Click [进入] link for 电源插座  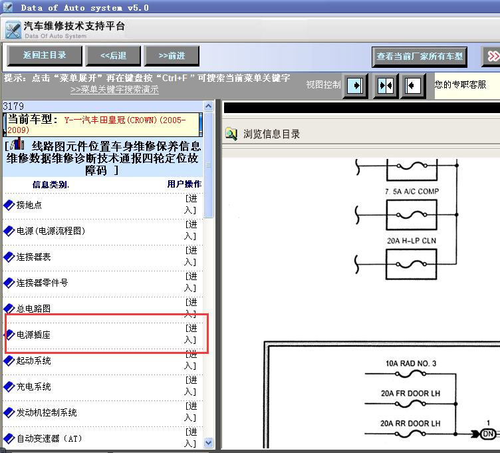coord(191,334)
